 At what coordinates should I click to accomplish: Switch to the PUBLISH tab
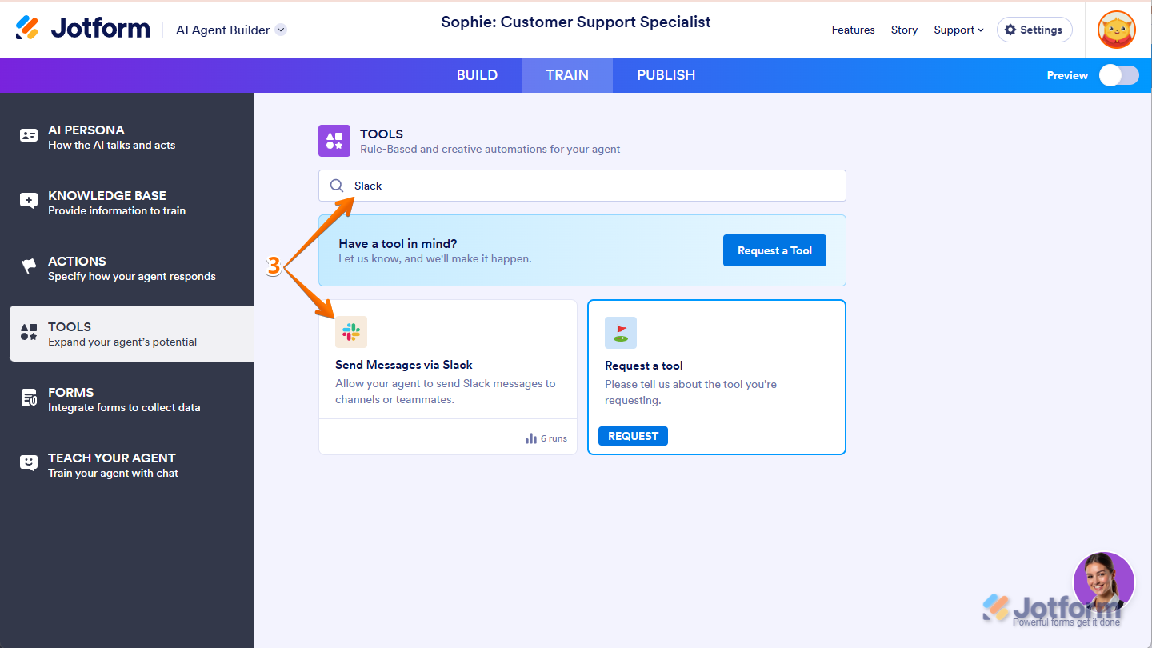point(666,75)
